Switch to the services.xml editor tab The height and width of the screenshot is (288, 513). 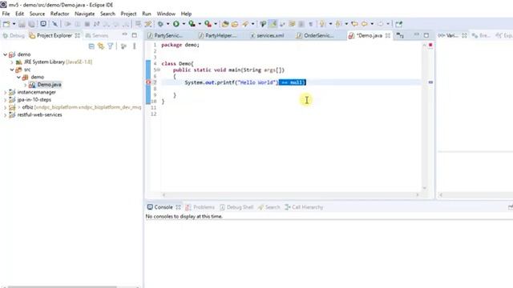pyautogui.click(x=267, y=35)
